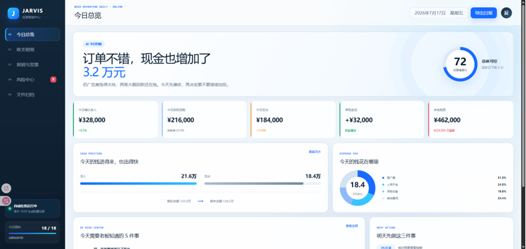Click the 自动任务运行中 status card
Screen dimensions: 526x249
point(32,208)
